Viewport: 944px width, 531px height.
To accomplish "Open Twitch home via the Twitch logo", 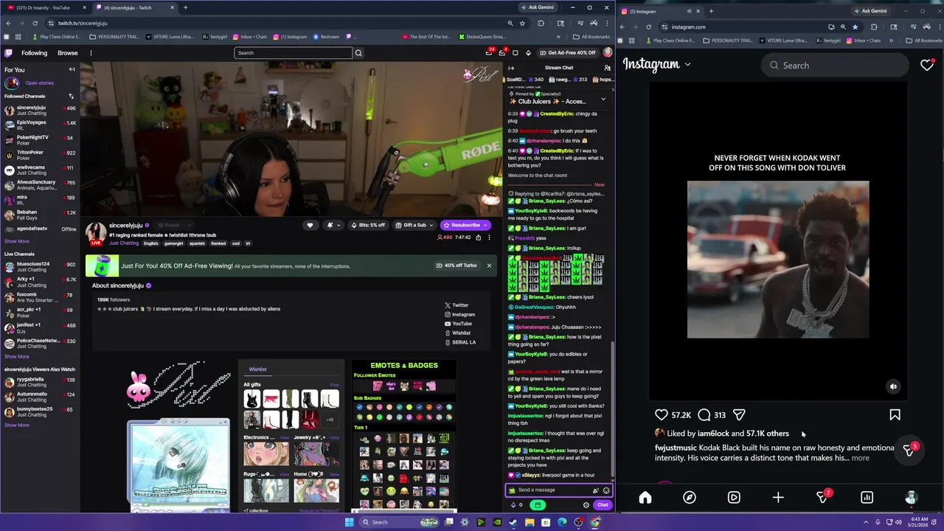I will click(9, 53).
